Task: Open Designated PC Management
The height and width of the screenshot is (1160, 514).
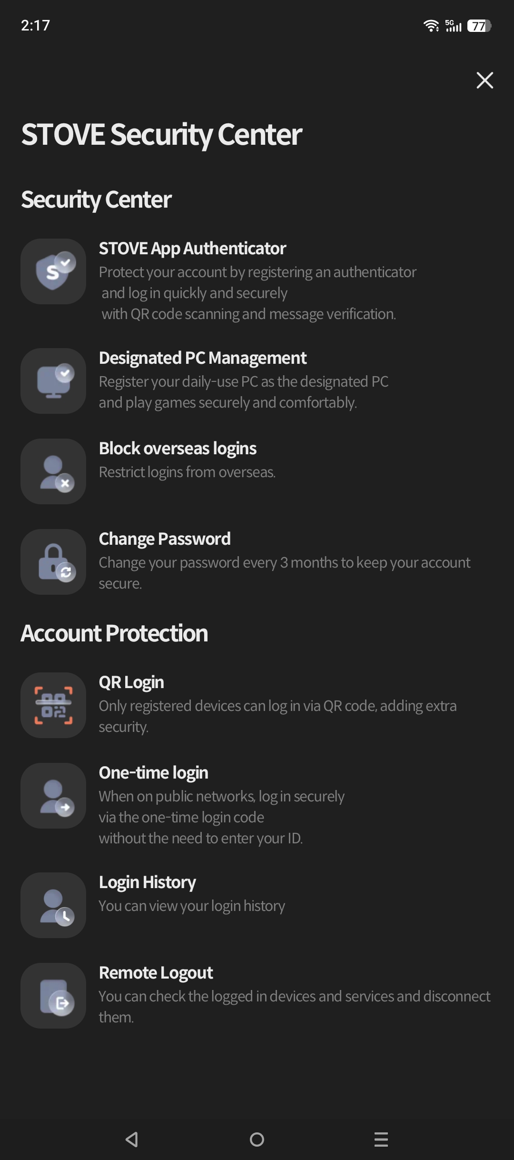Action: 203,358
